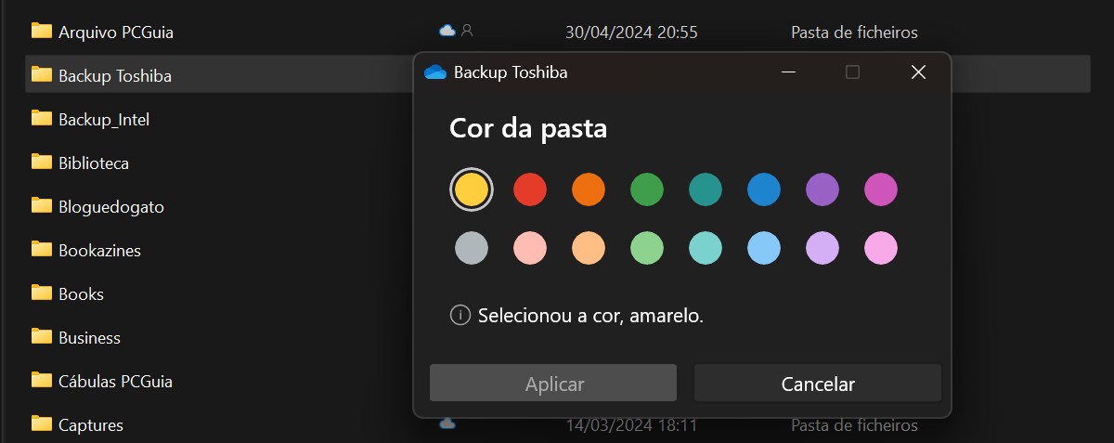1114x443 pixels.
Task: Select the light blue folder color
Action: 764,248
